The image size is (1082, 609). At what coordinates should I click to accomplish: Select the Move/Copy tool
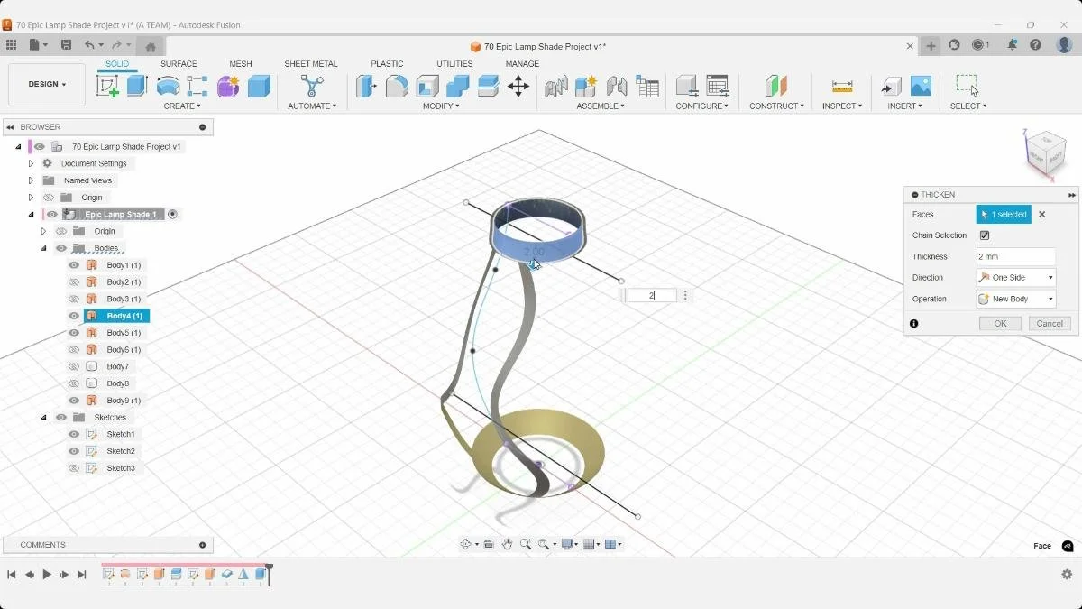tap(518, 86)
